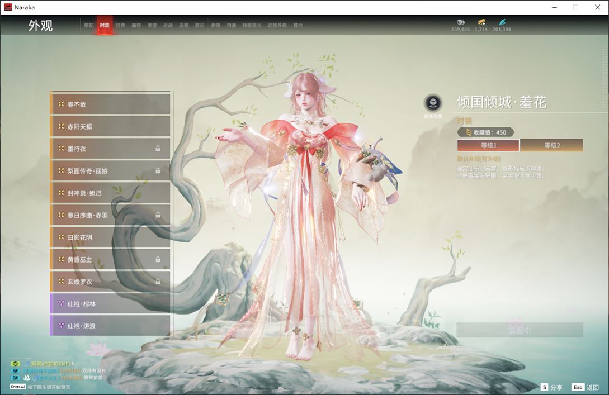Screen dimensions: 609x395
Task: Open the 沟通 tab
Action: click(232, 25)
